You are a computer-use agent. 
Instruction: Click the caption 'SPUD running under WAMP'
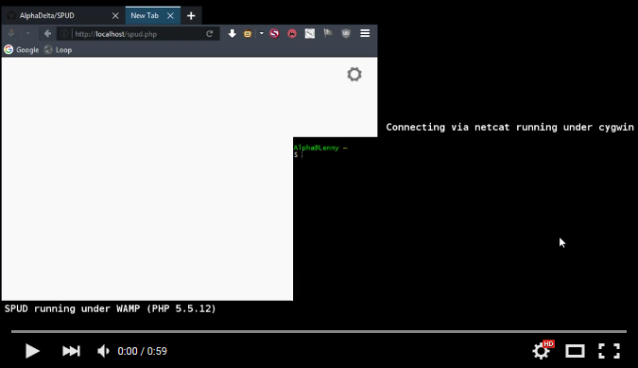tap(110, 308)
